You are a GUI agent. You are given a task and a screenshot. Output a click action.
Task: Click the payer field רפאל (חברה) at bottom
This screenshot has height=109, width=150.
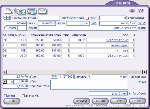tap(108, 93)
